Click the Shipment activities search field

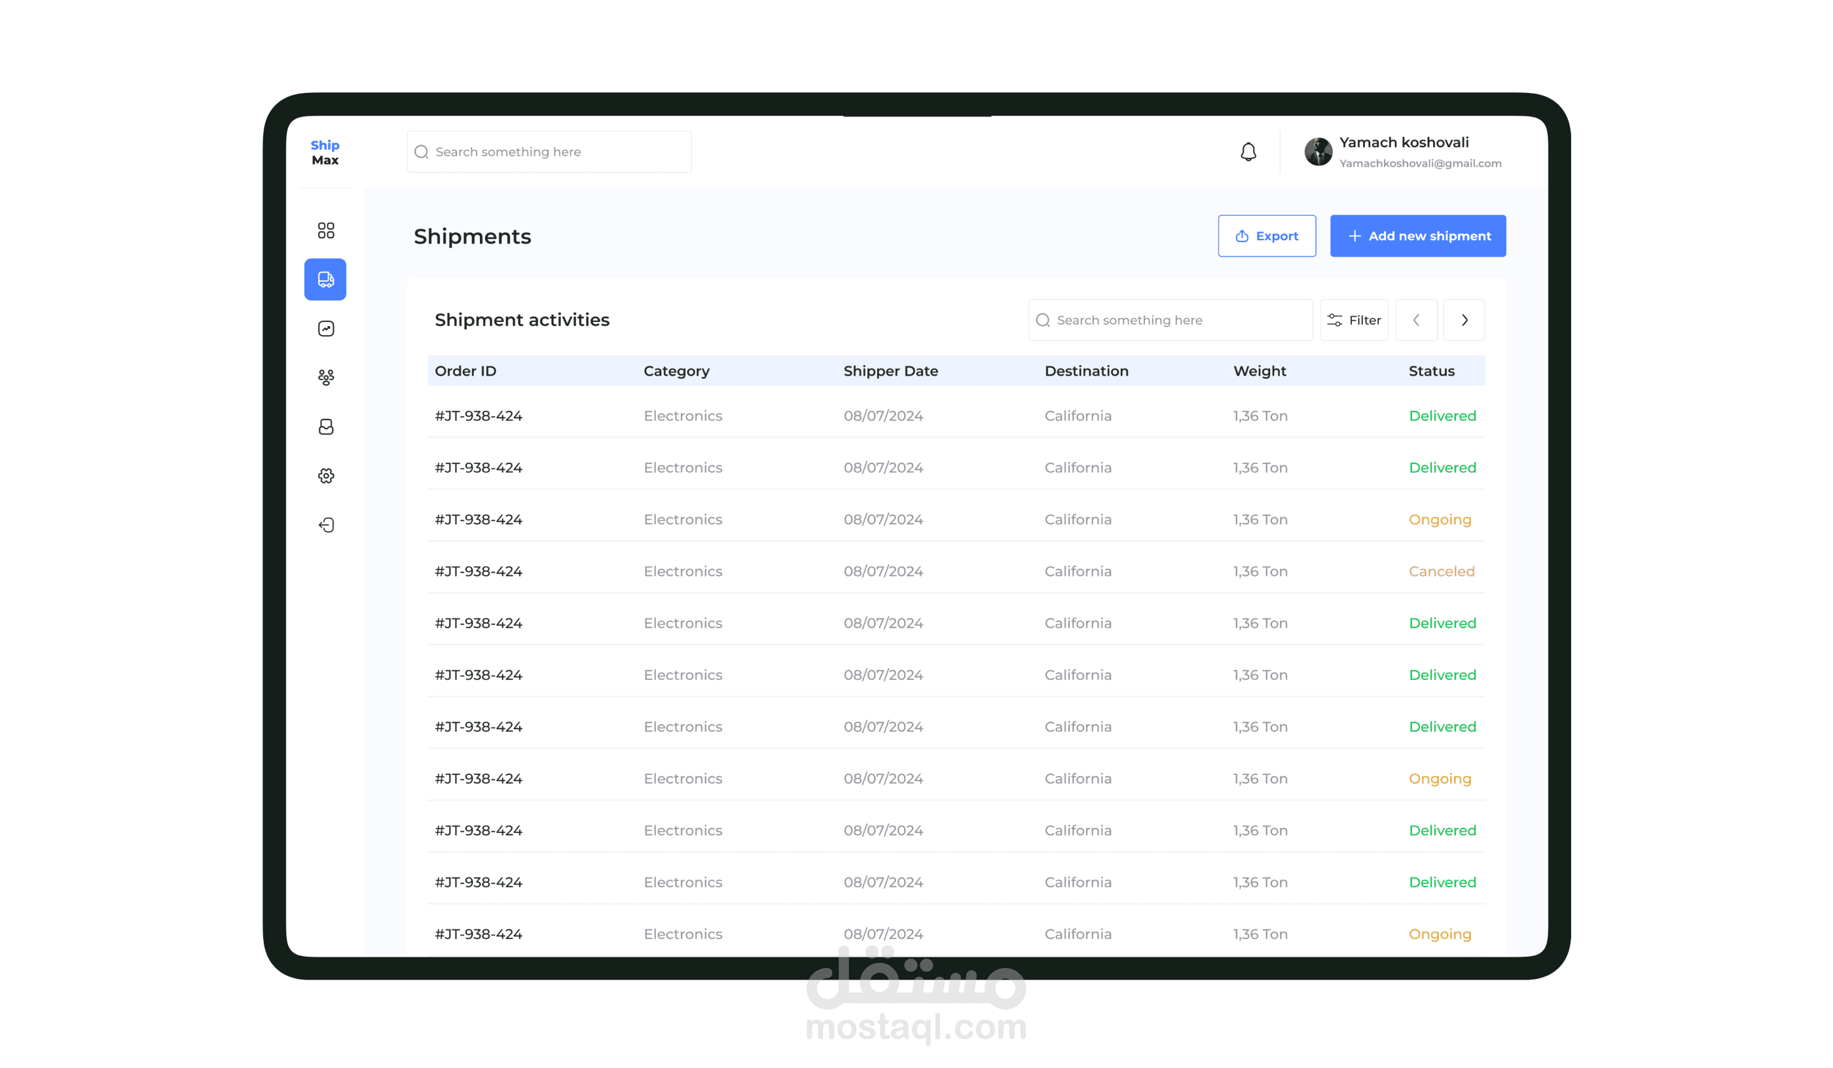pyautogui.click(x=1171, y=320)
